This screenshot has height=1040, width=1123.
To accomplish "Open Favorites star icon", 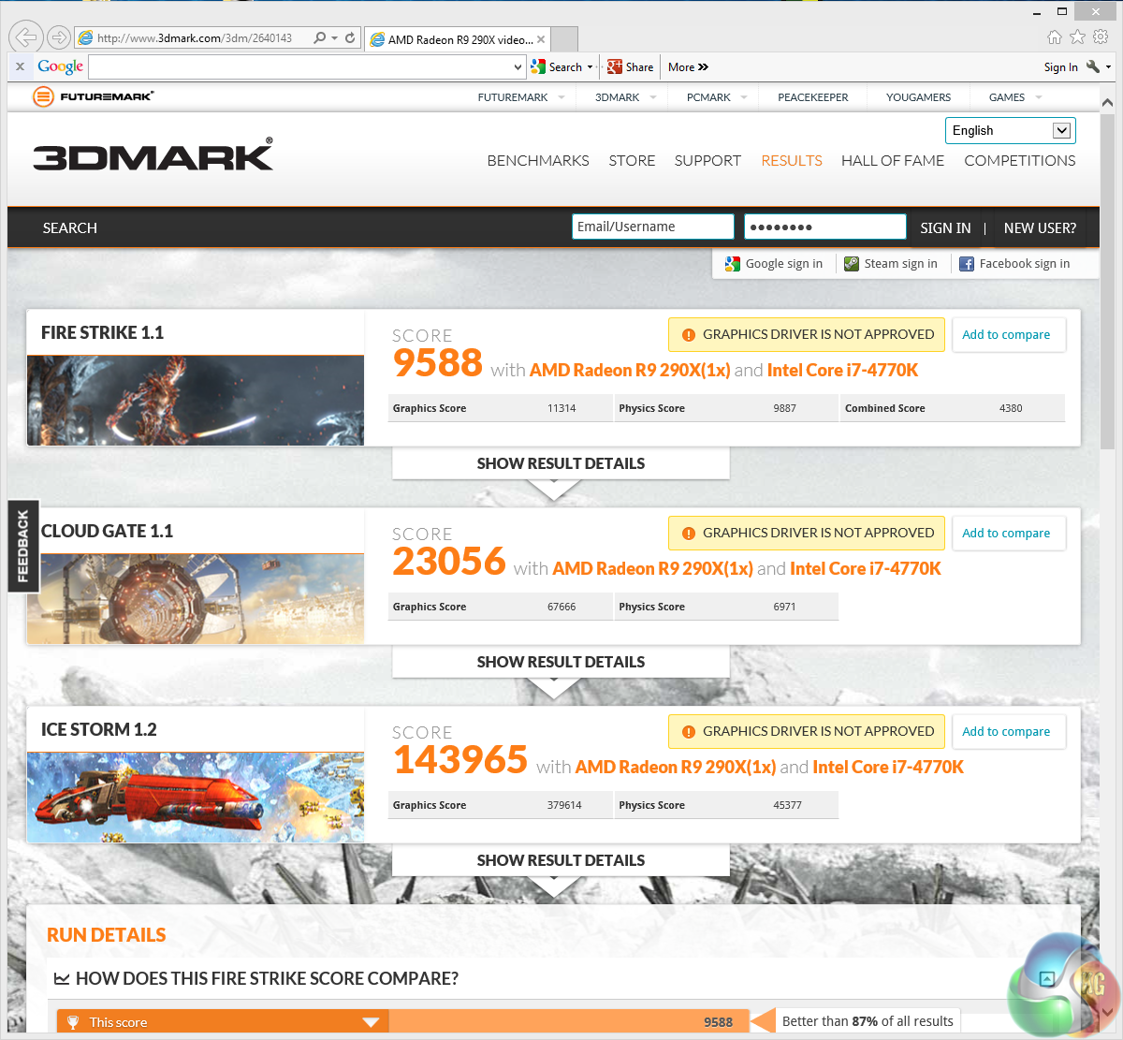I will pos(1077,37).
